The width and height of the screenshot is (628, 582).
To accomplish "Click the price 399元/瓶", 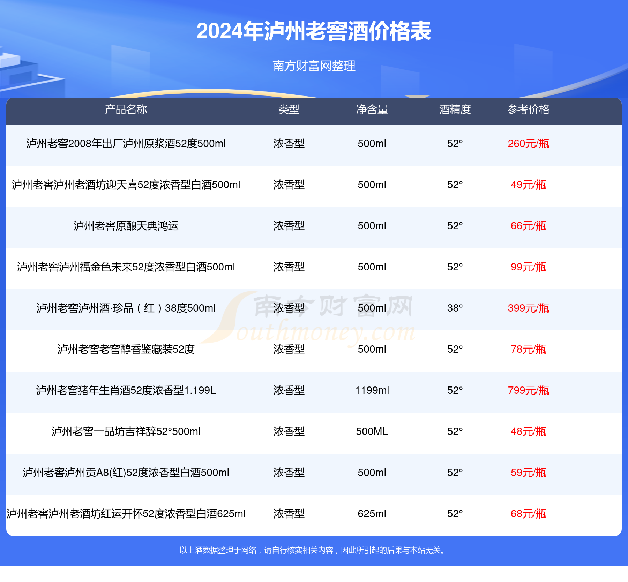I will coord(529,308).
